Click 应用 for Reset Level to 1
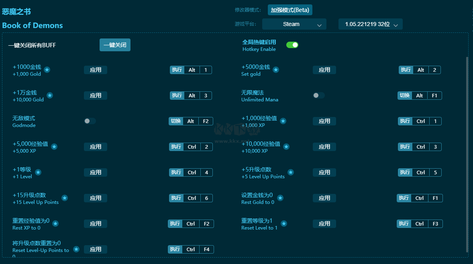Screen dimensions: 473x264 tap(324, 224)
